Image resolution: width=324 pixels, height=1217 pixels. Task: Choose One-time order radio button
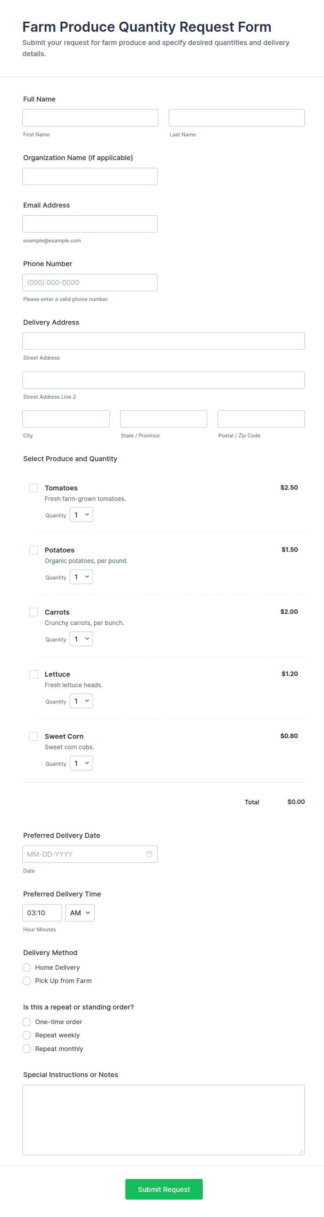click(x=27, y=1021)
